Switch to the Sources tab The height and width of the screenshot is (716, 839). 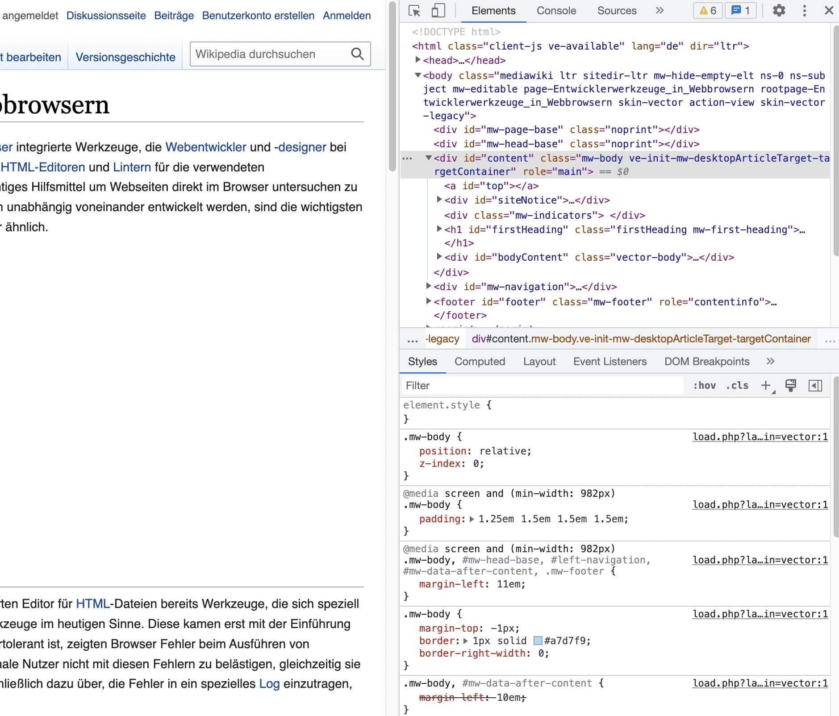(x=617, y=11)
